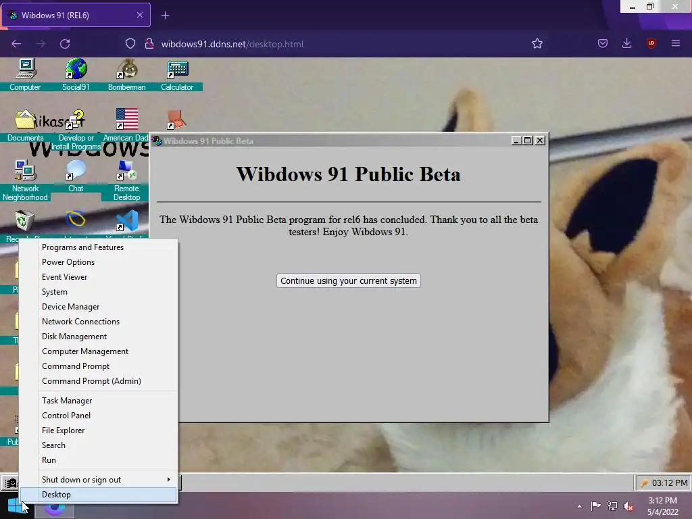The height and width of the screenshot is (519, 692).
Task: Show hidden tray icons arrow
Action: pyautogui.click(x=579, y=506)
